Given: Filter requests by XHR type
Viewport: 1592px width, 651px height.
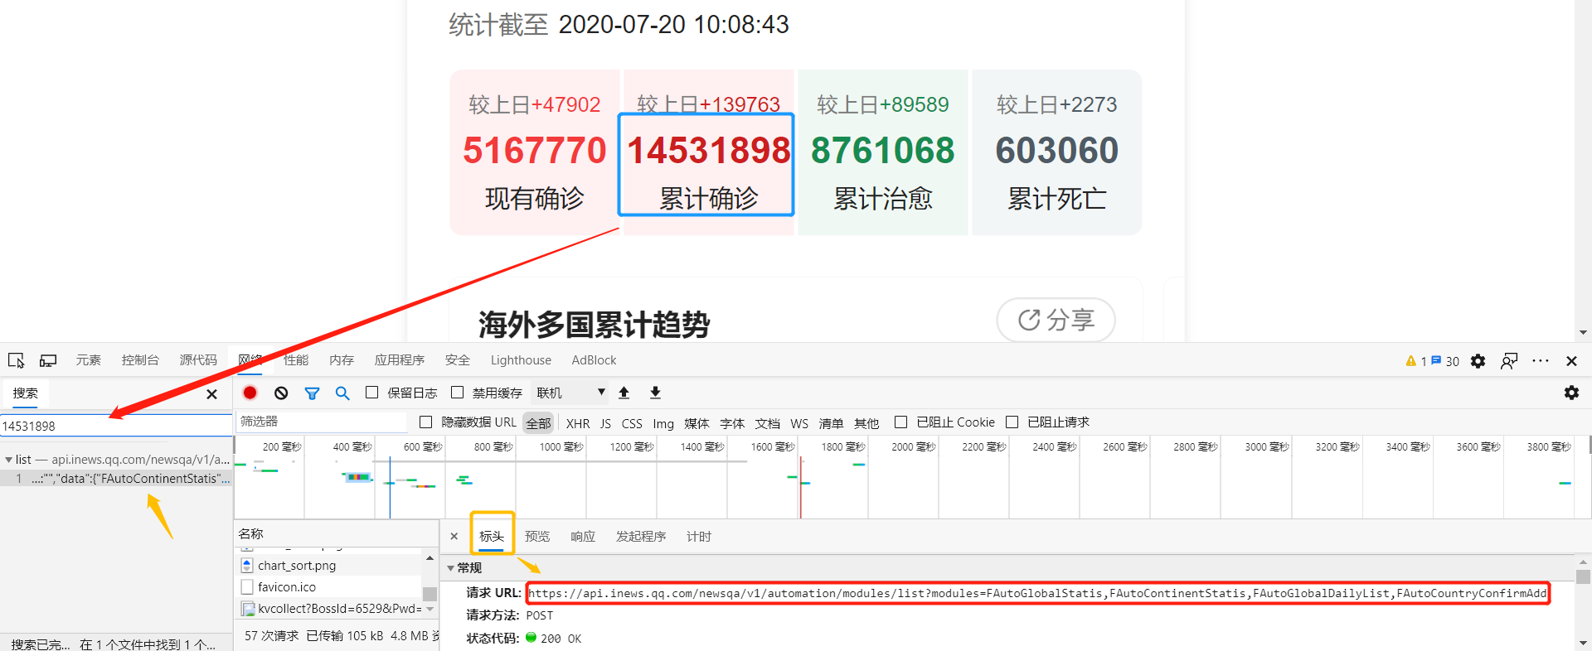Looking at the screenshot, I should (x=578, y=423).
